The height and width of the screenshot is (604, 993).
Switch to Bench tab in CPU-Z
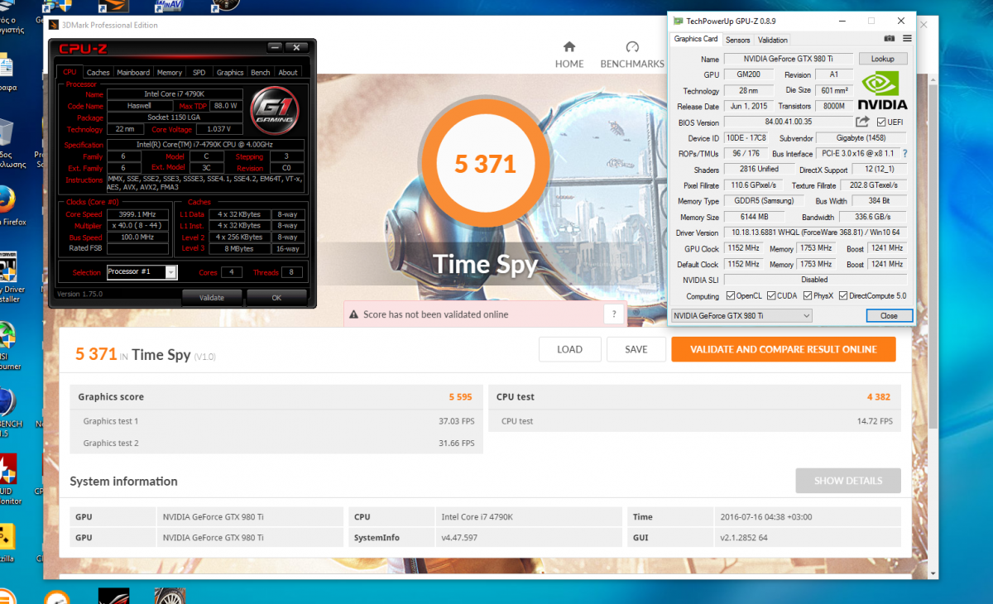[261, 73]
